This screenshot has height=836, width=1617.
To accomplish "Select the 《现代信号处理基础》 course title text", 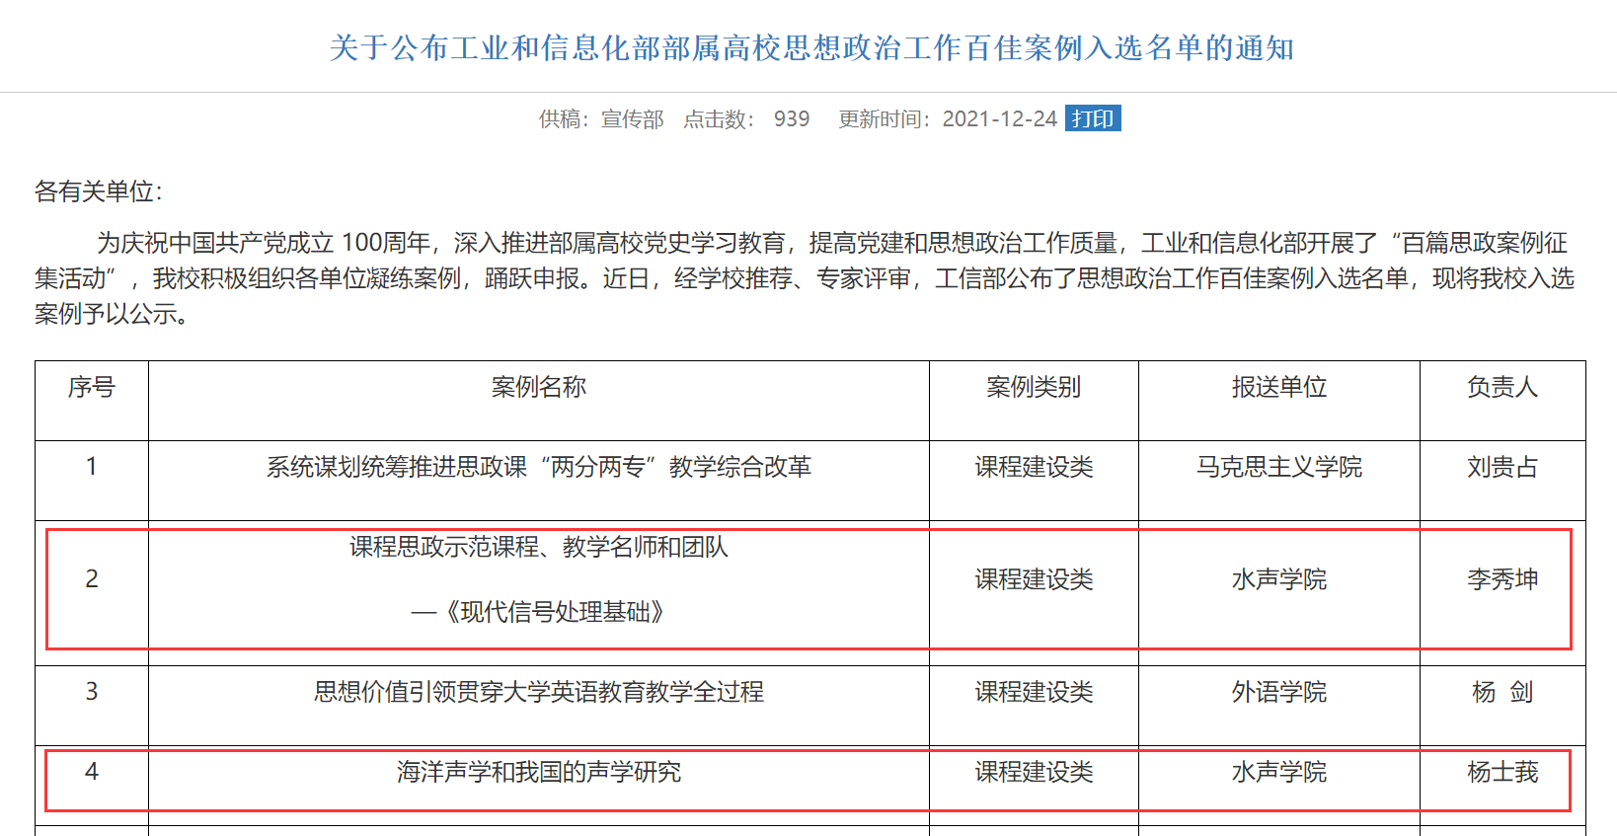I will coord(551,612).
